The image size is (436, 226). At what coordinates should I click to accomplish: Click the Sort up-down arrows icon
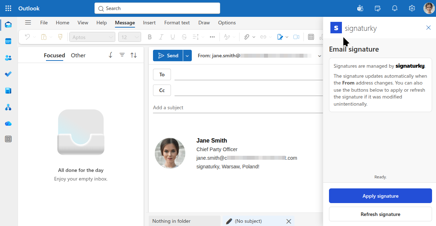coord(134,55)
